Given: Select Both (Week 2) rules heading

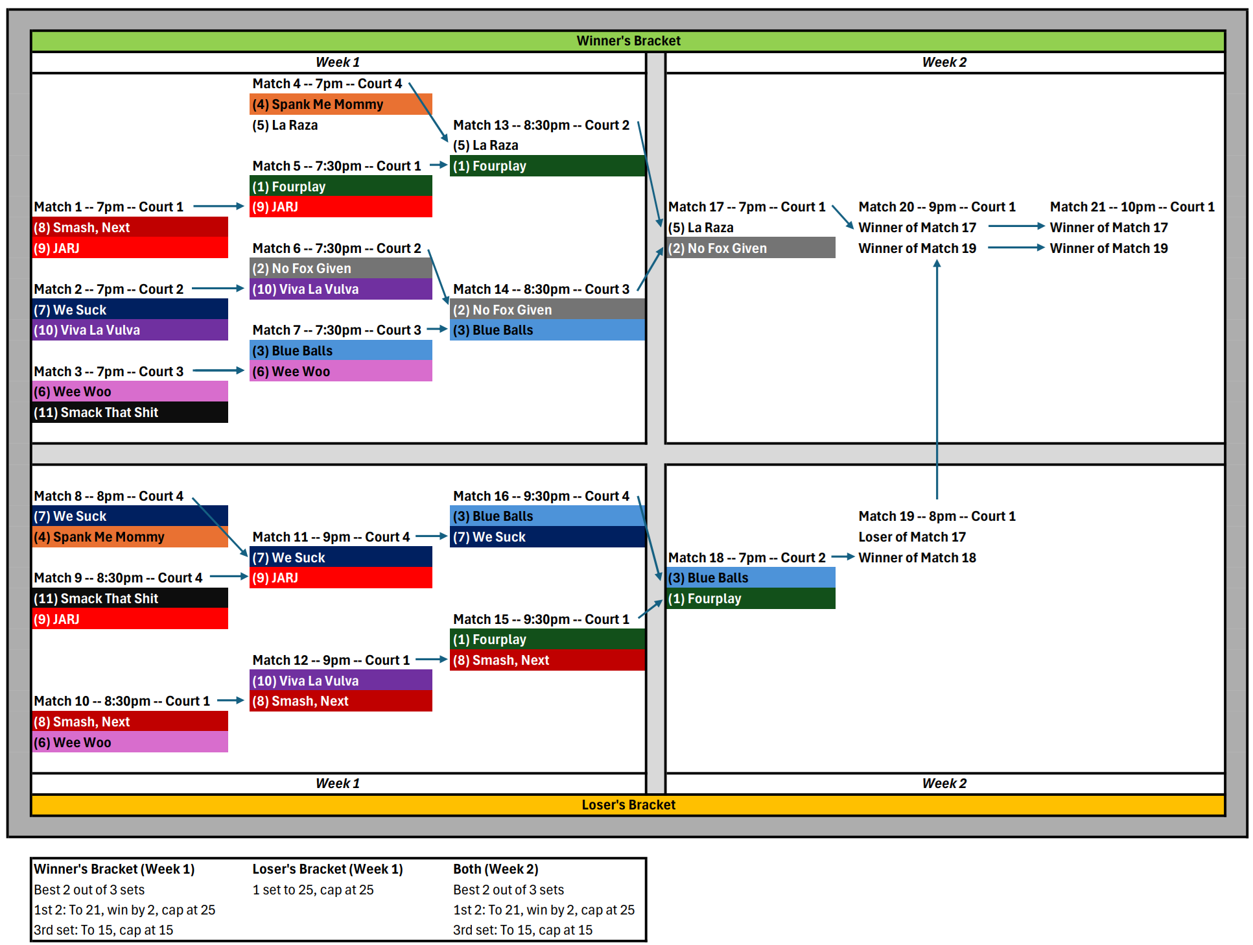Looking at the screenshot, I should pyautogui.click(x=495, y=869).
